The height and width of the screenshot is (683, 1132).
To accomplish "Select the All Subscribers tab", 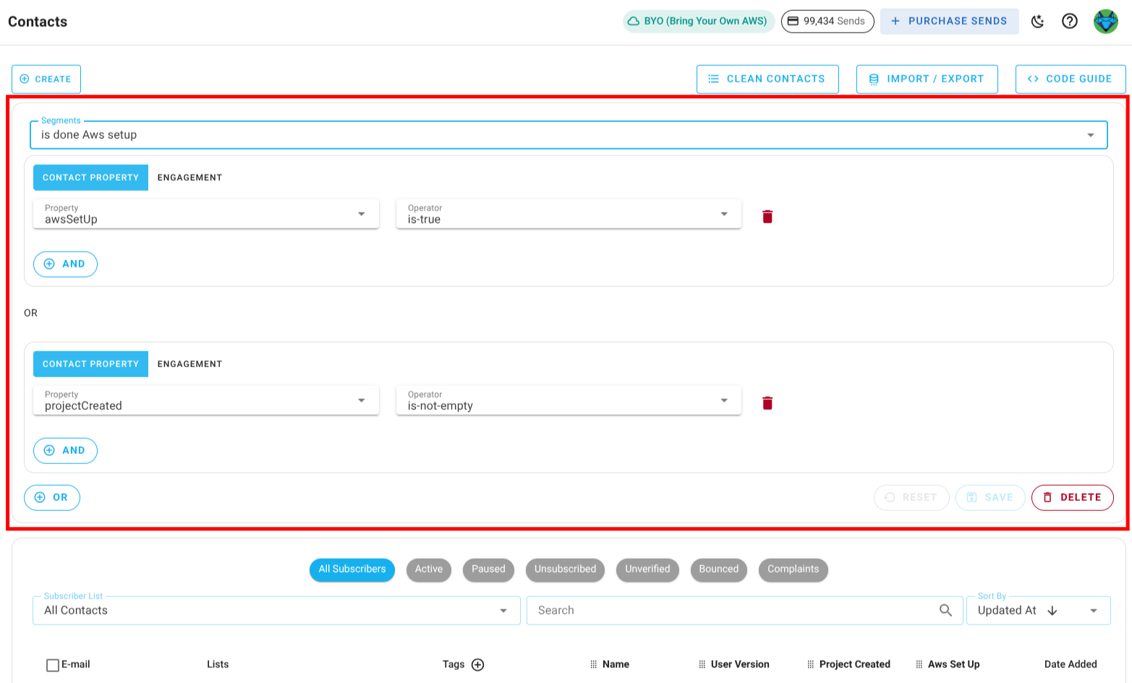I will pyautogui.click(x=352, y=570).
